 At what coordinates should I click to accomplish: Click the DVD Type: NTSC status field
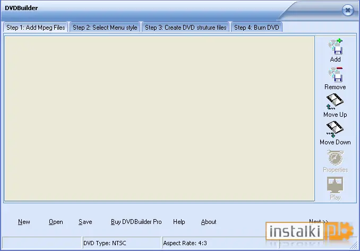[122, 243]
